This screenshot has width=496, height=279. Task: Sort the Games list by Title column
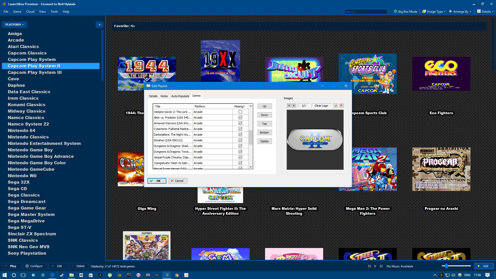click(173, 106)
